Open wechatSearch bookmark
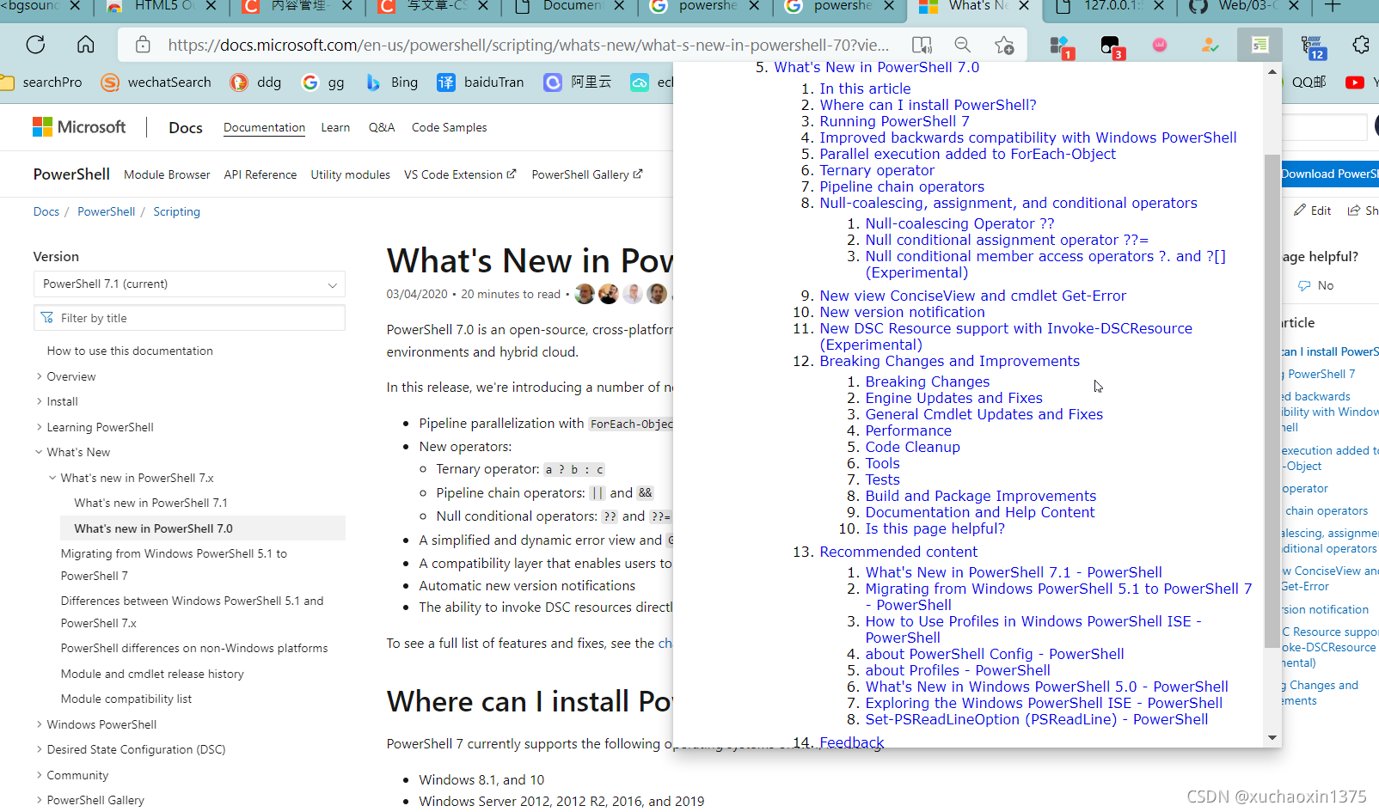The height and width of the screenshot is (812, 1379). click(x=156, y=82)
